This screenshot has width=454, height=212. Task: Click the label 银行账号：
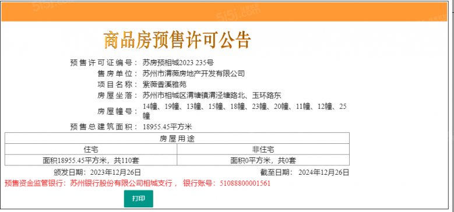point(200,183)
